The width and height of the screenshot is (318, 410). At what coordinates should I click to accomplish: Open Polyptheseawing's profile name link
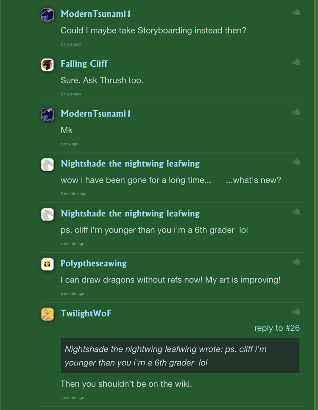point(93,263)
